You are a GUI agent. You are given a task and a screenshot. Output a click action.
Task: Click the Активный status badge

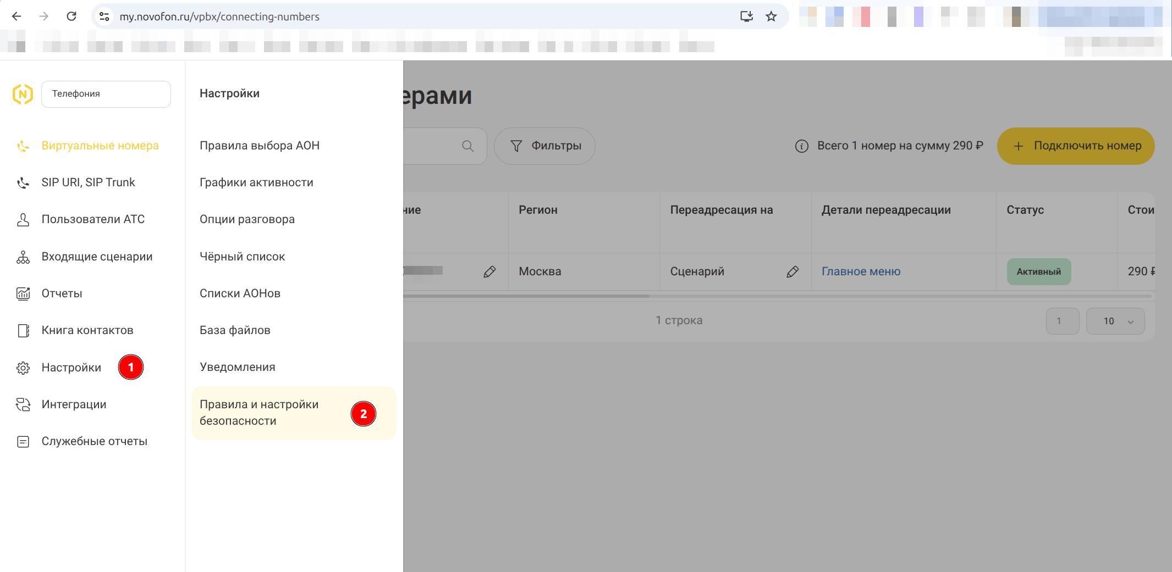pos(1039,271)
